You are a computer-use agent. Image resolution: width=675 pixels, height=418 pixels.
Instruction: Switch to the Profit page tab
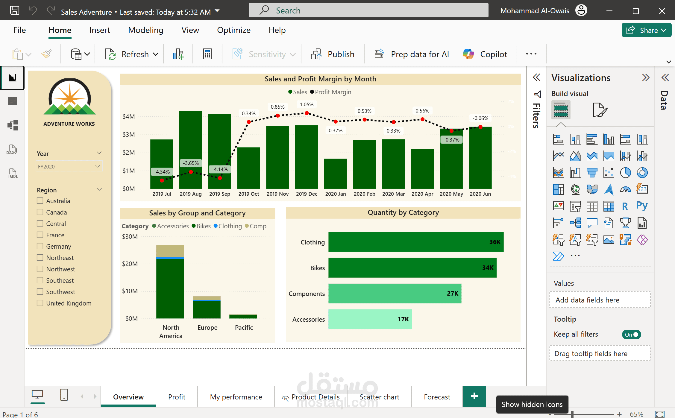[x=177, y=397]
